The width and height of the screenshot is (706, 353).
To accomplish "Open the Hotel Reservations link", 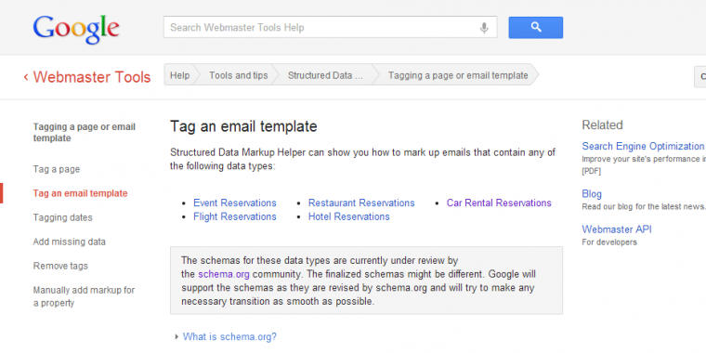I will [x=348, y=216].
